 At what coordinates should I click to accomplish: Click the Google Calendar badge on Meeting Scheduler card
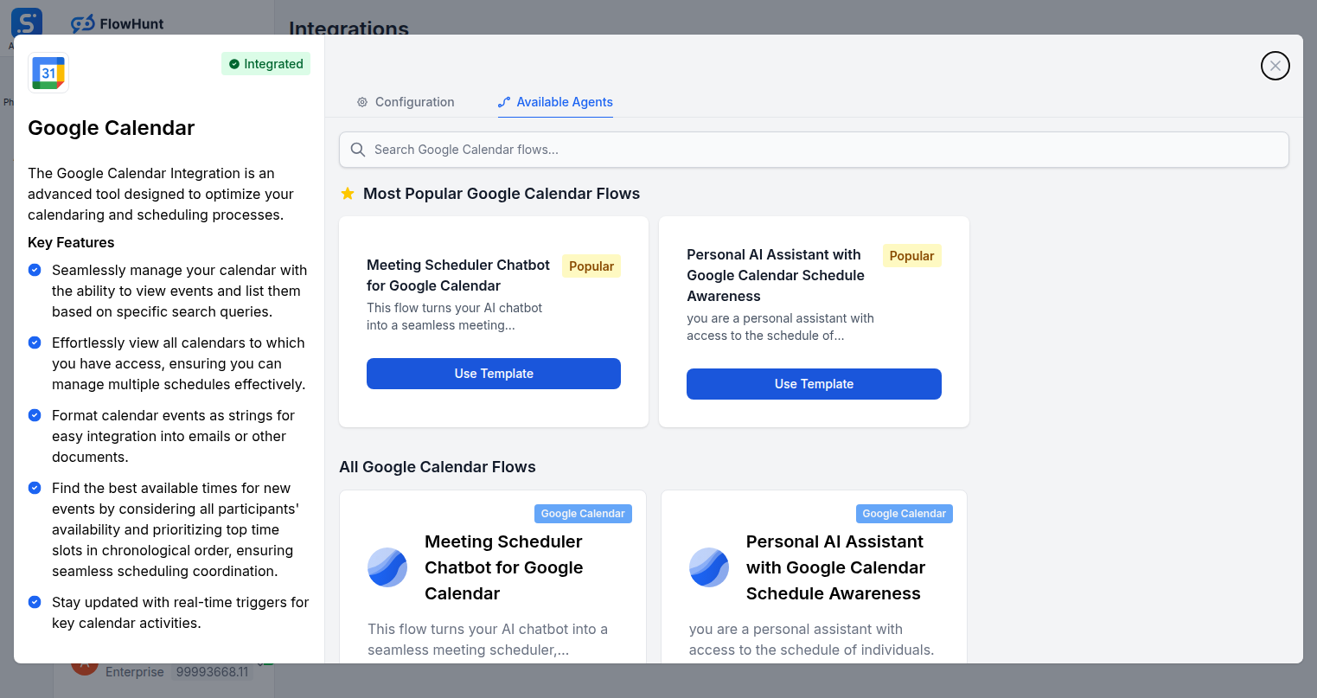[582, 513]
